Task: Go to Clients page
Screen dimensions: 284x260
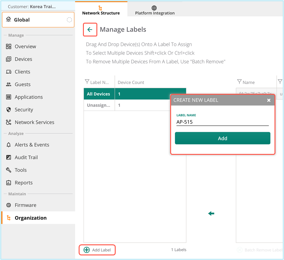Action: [x=22, y=72]
